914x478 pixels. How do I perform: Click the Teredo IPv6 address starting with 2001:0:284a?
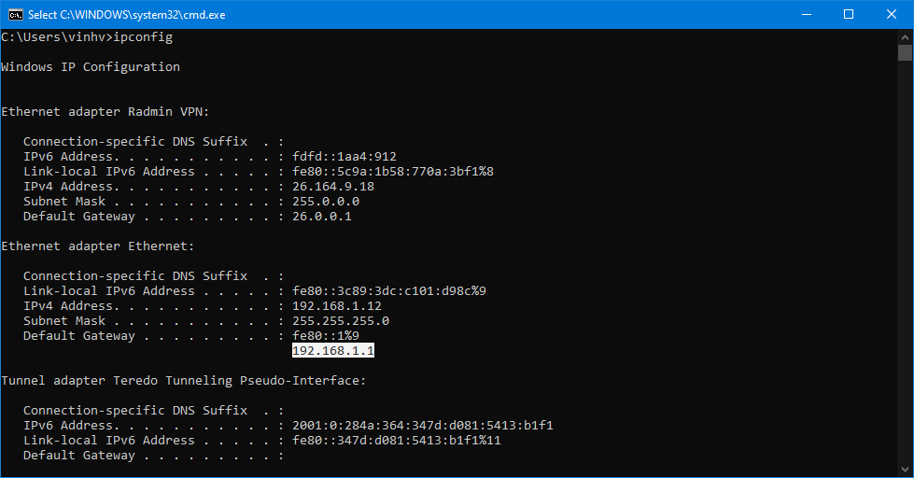click(423, 426)
